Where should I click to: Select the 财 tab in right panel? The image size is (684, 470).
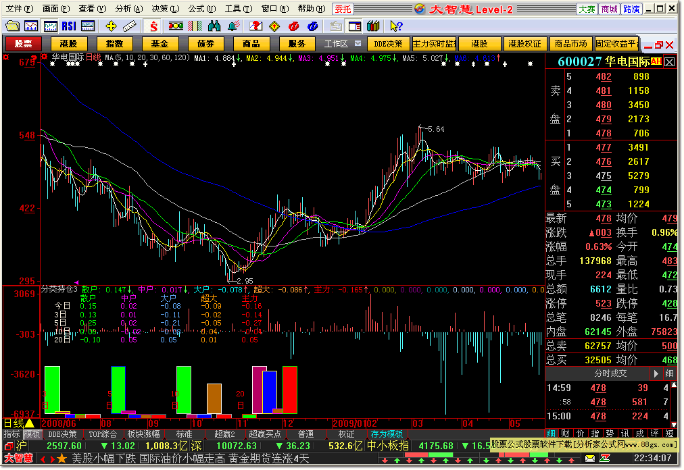565,434
